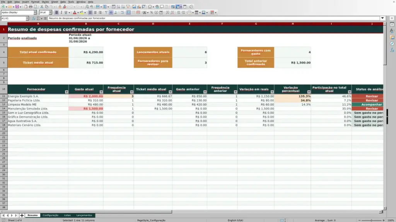Expand the formula bar arrow
This screenshot has width=396, height=222.
click(x=382, y=18)
